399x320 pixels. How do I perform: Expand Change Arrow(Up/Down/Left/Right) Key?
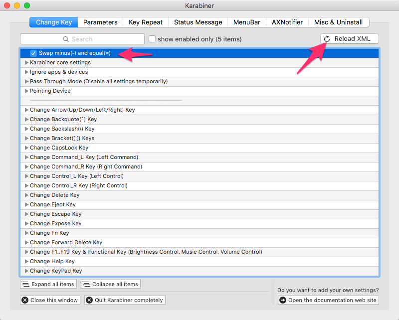click(x=26, y=110)
